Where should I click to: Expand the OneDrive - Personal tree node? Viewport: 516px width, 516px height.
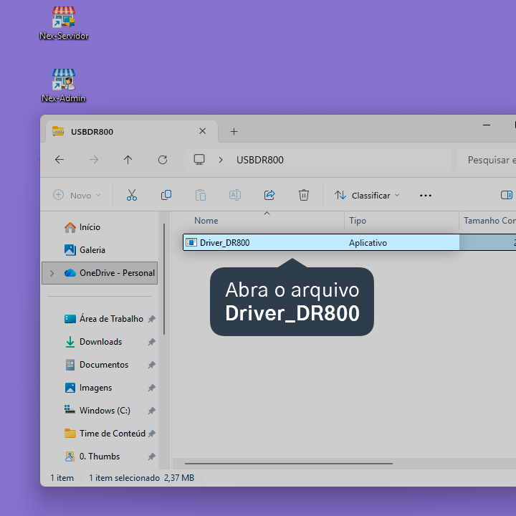pos(52,273)
